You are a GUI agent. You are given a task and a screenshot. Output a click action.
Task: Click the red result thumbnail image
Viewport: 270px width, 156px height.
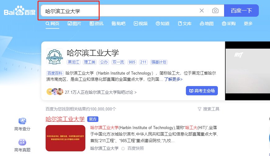click(x=65, y=138)
